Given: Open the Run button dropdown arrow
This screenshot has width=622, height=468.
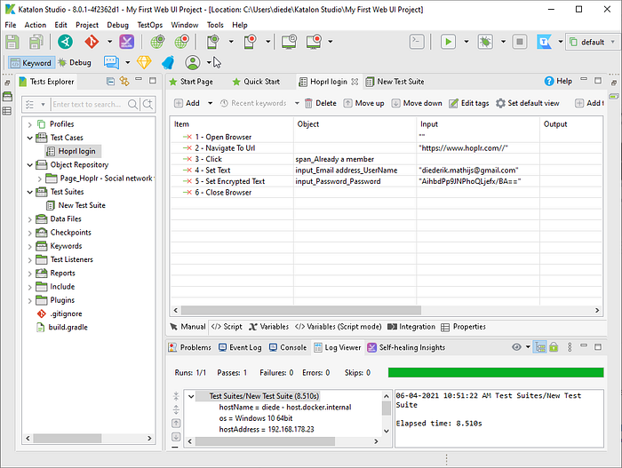Looking at the screenshot, I should tap(466, 42).
